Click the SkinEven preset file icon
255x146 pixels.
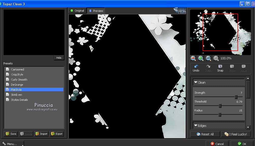click(7, 94)
